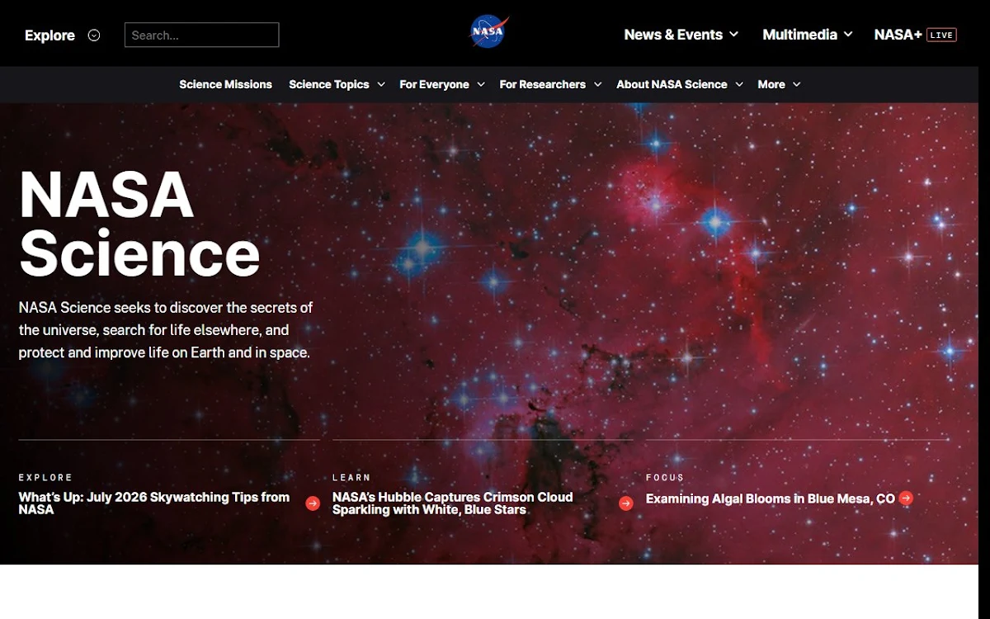Read What's Up: July 2026 Skywatching Tips

tap(154, 503)
